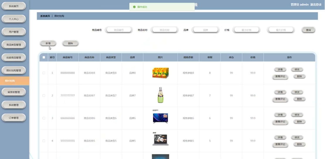Focus the 商品编号 search field
Screen dimensions: 325x159
(119, 30)
